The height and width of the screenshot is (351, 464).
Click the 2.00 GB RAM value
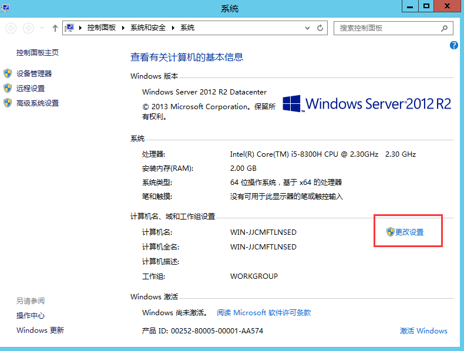coord(243,168)
